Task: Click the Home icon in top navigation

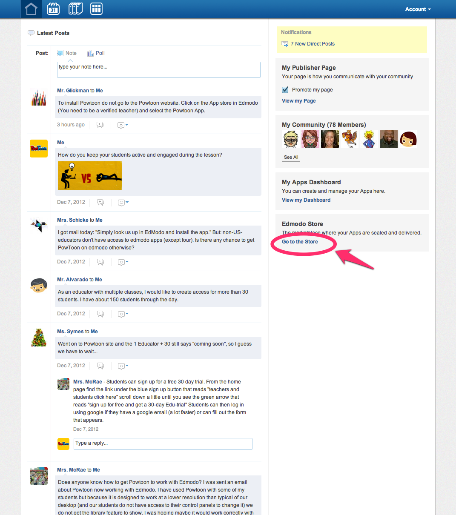Action: coord(31,9)
